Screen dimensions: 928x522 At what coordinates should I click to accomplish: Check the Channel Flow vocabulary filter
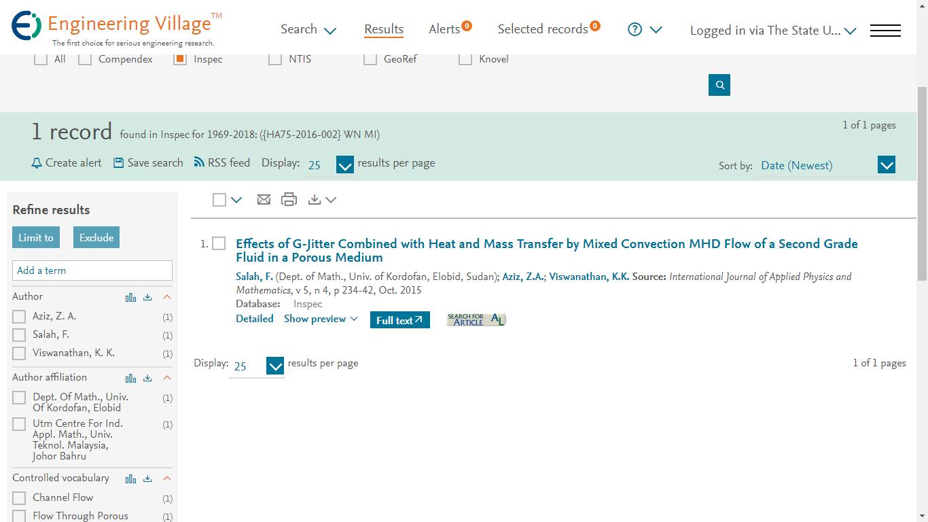coord(19,498)
